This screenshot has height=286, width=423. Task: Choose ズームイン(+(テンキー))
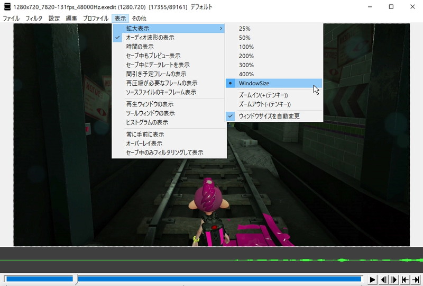(274, 95)
